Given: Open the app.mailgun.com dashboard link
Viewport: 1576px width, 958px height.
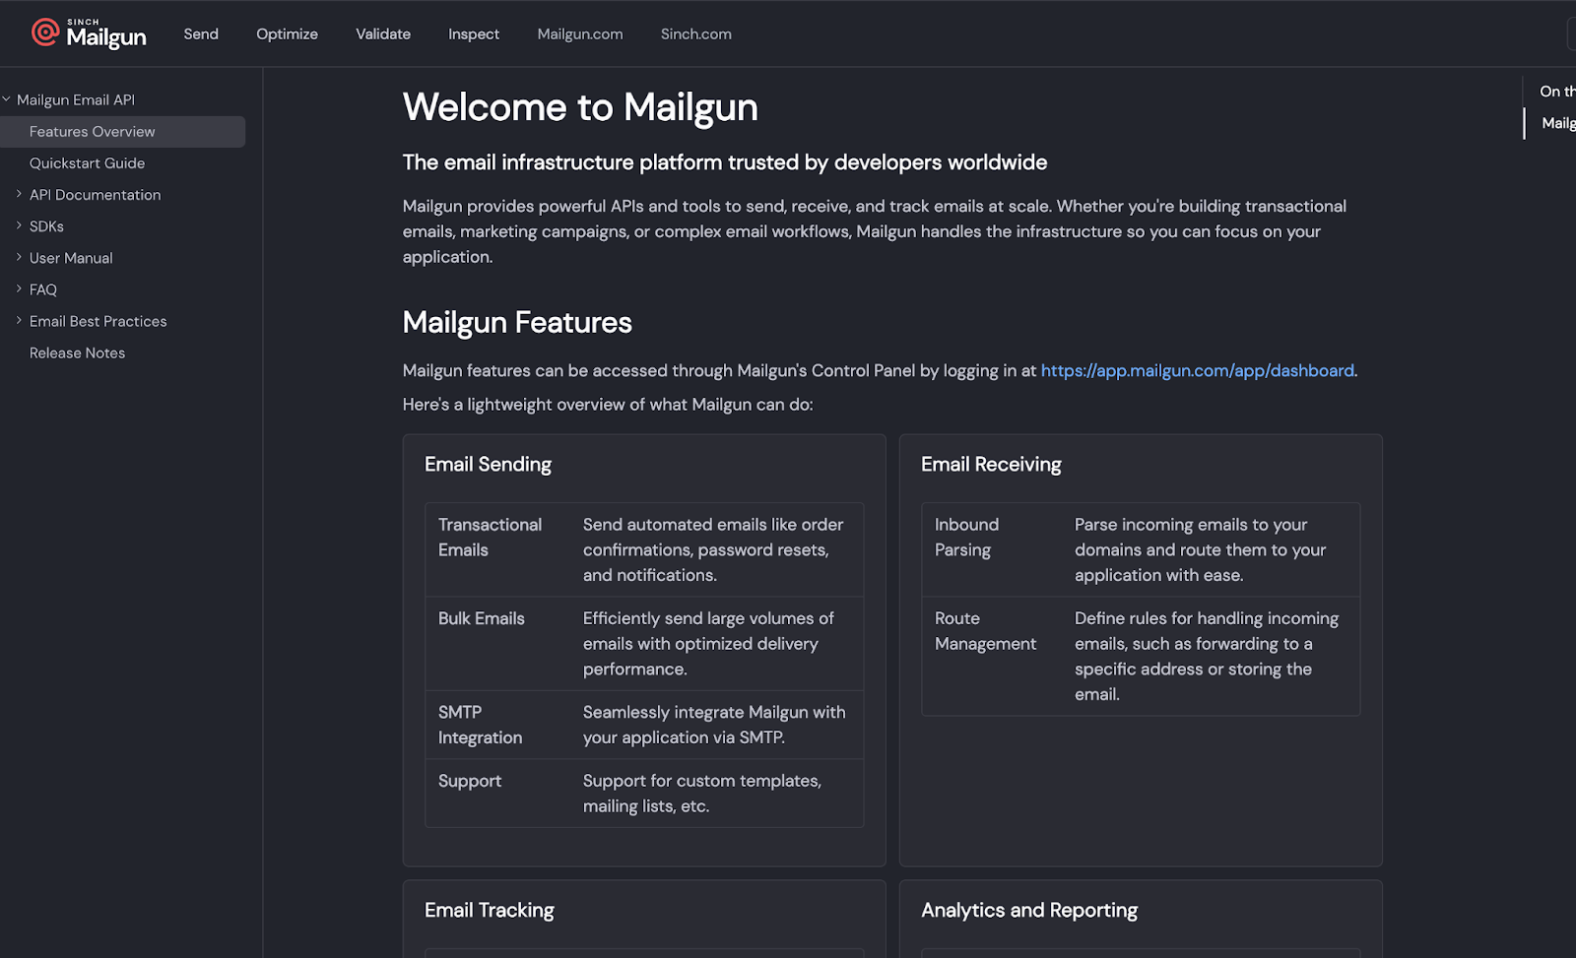Looking at the screenshot, I should [x=1197, y=370].
